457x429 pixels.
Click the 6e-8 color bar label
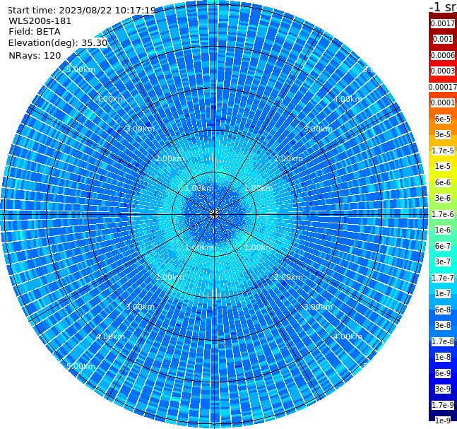point(443,310)
